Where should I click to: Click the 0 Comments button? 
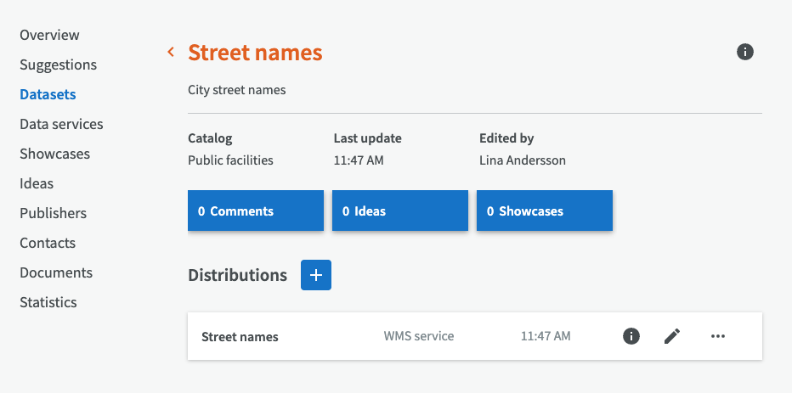pyautogui.click(x=256, y=211)
